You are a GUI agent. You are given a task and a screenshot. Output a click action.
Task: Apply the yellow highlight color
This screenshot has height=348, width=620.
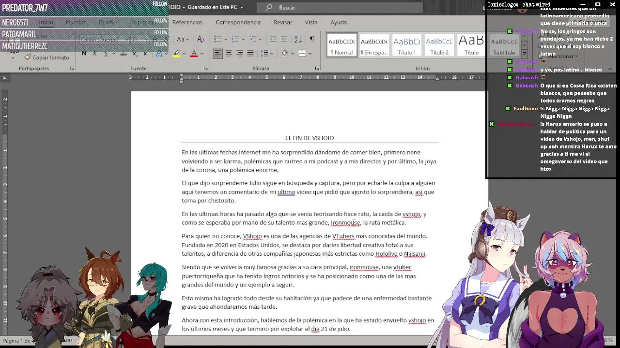coord(176,53)
